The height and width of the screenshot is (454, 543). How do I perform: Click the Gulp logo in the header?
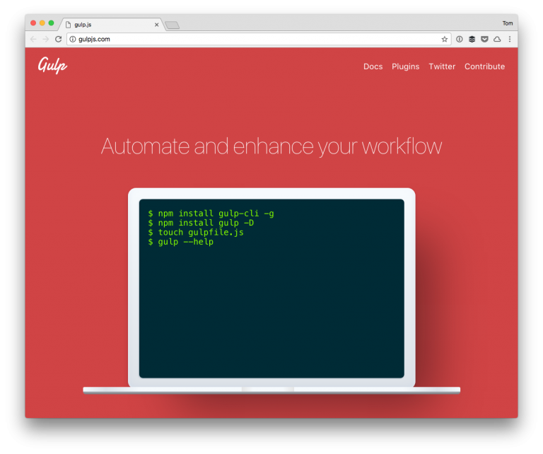tap(52, 66)
